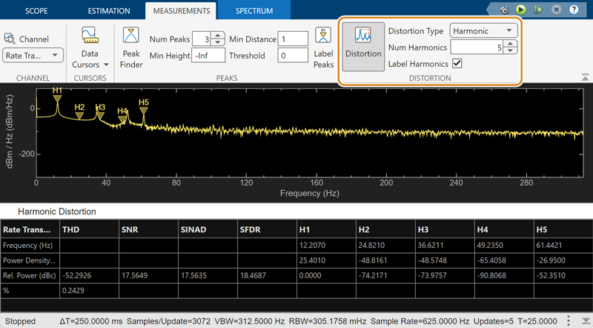Increase Num Harmonics with up arrow
The width and height of the screenshot is (593, 328).
tap(512, 45)
